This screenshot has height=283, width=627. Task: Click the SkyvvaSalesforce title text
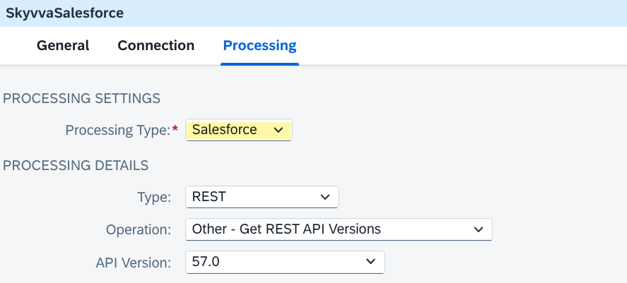(x=65, y=13)
